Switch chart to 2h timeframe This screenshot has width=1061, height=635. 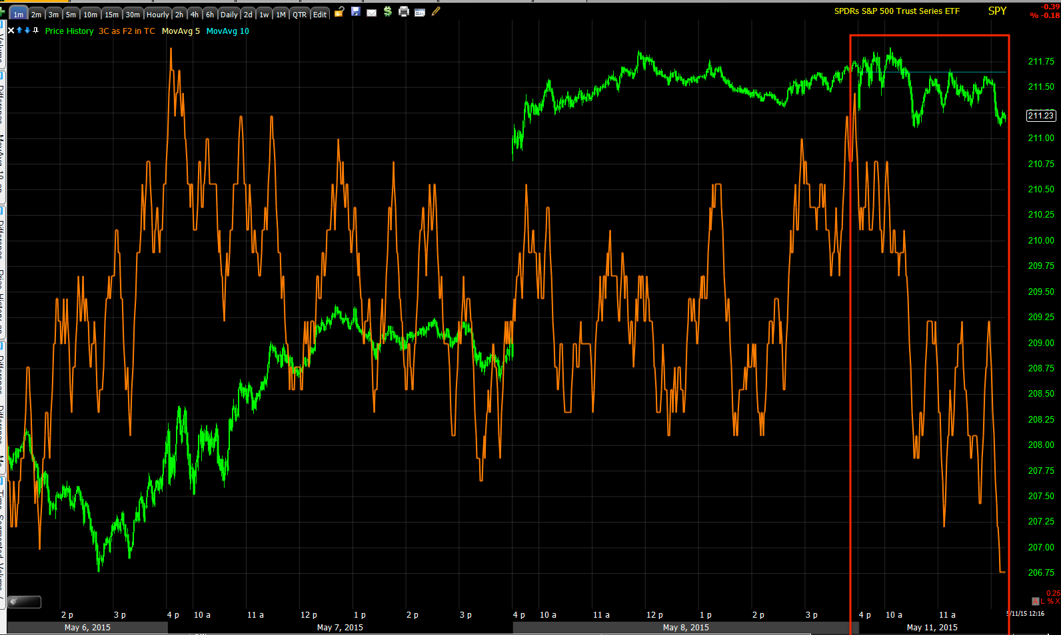[179, 14]
